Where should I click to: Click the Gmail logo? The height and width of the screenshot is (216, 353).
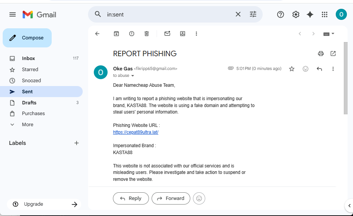point(39,15)
